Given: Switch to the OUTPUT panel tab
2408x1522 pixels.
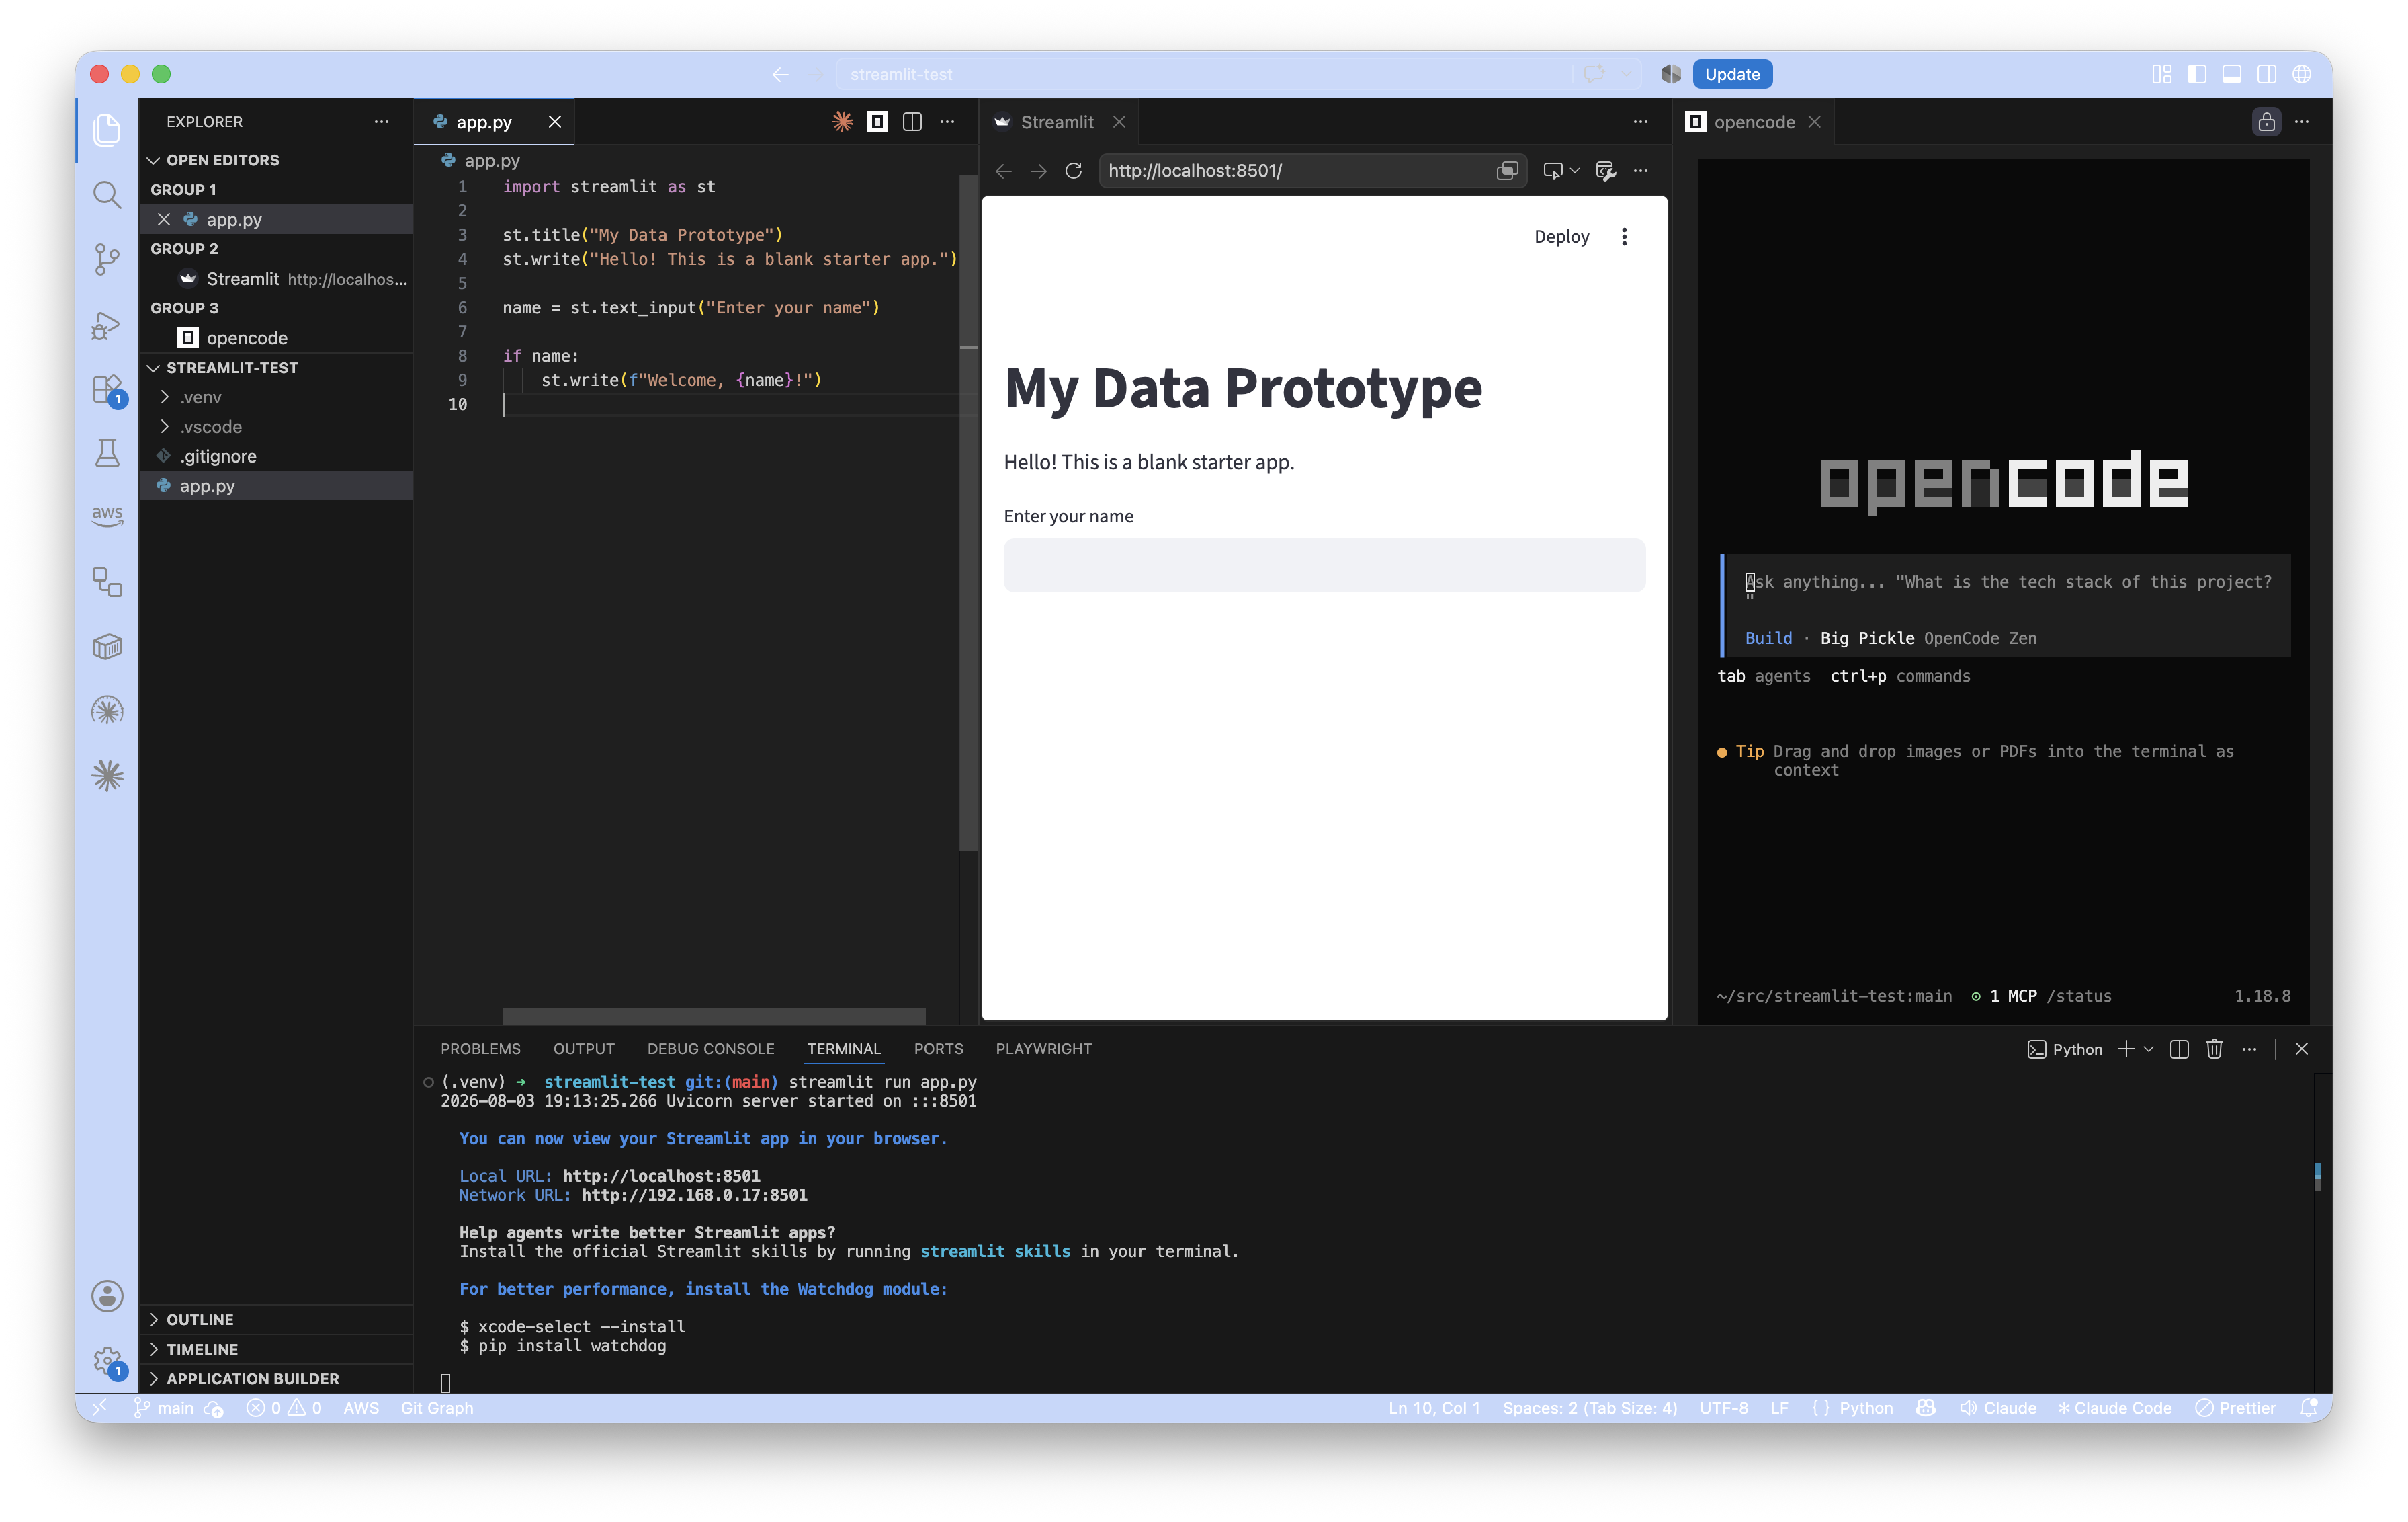Looking at the screenshot, I should click(x=584, y=1049).
